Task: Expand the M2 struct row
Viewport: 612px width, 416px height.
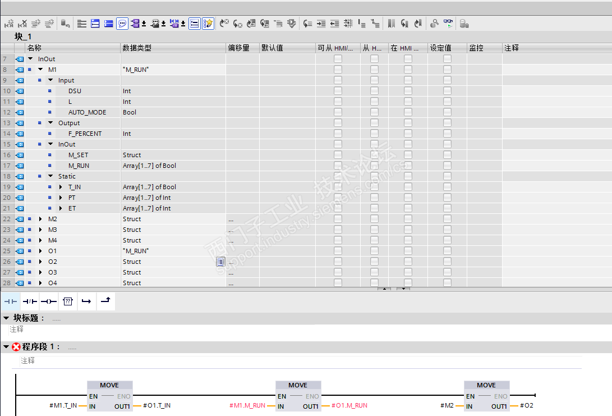Action: click(x=40, y=219)
